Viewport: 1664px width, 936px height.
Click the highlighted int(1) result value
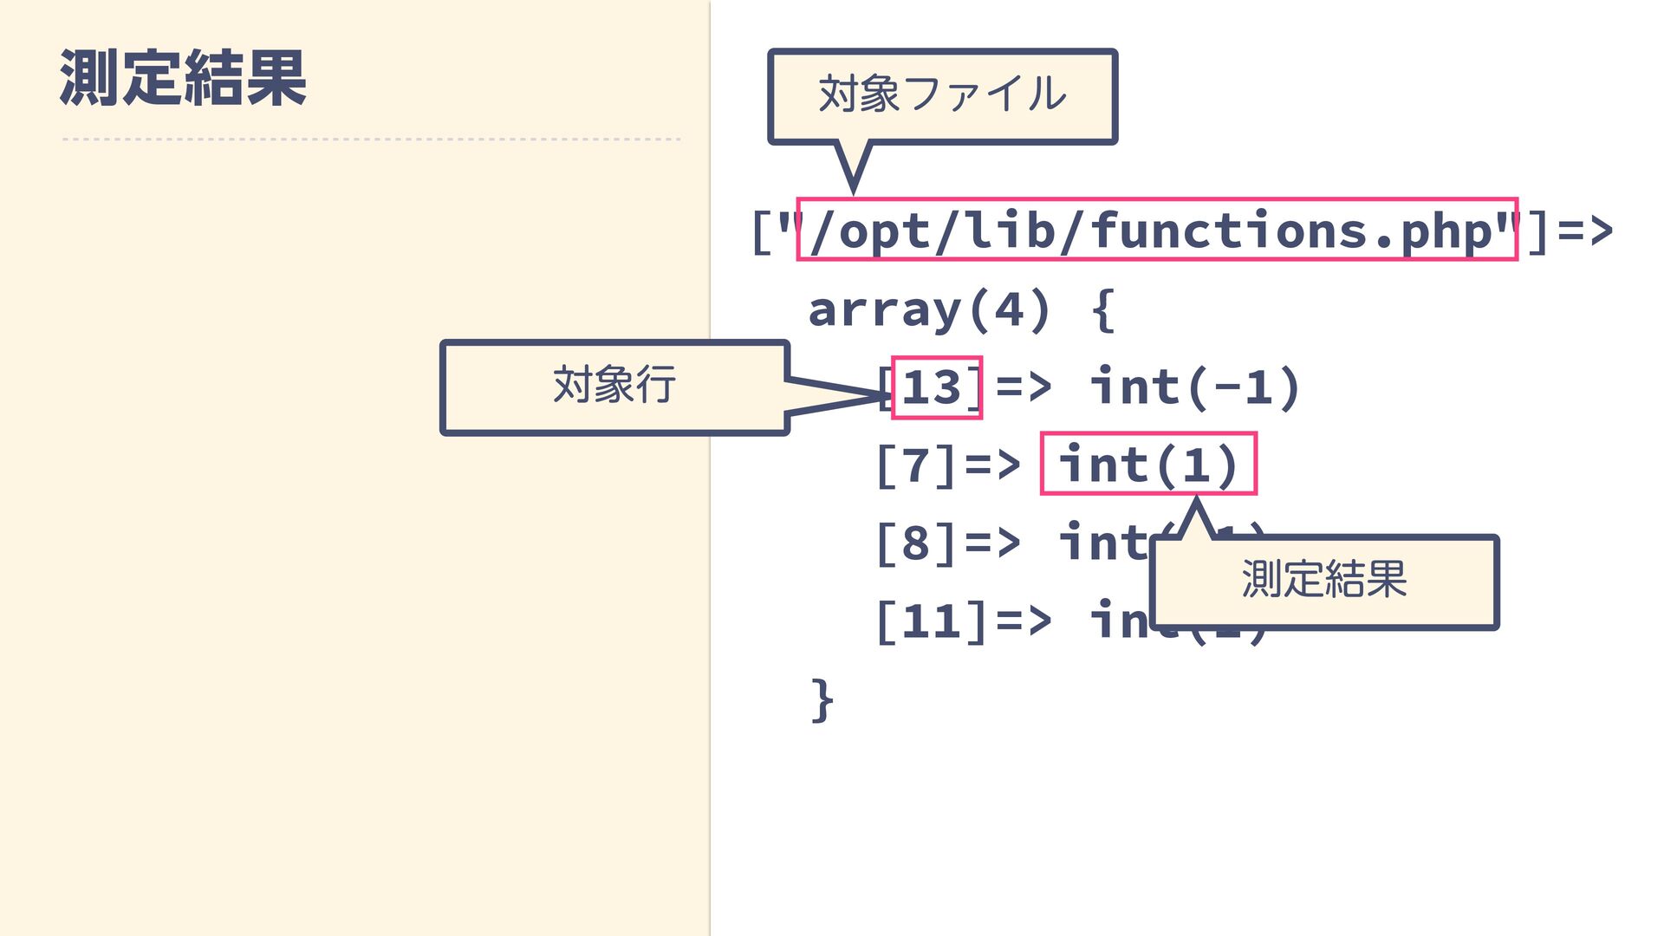tap(1147, 465)
